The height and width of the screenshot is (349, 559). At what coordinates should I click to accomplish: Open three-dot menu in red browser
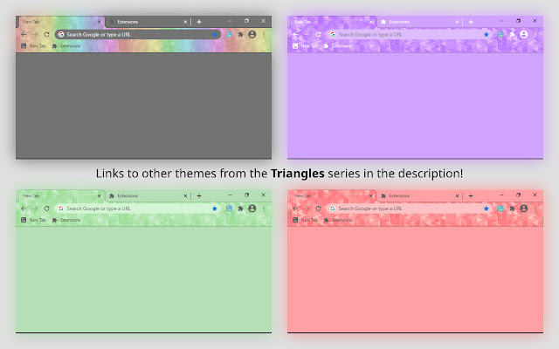click(535, 209)
